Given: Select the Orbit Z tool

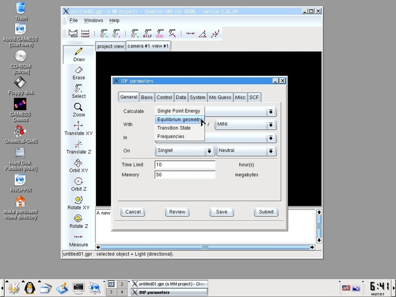Looking at the screenshot, I should click(x=79, y=184).
